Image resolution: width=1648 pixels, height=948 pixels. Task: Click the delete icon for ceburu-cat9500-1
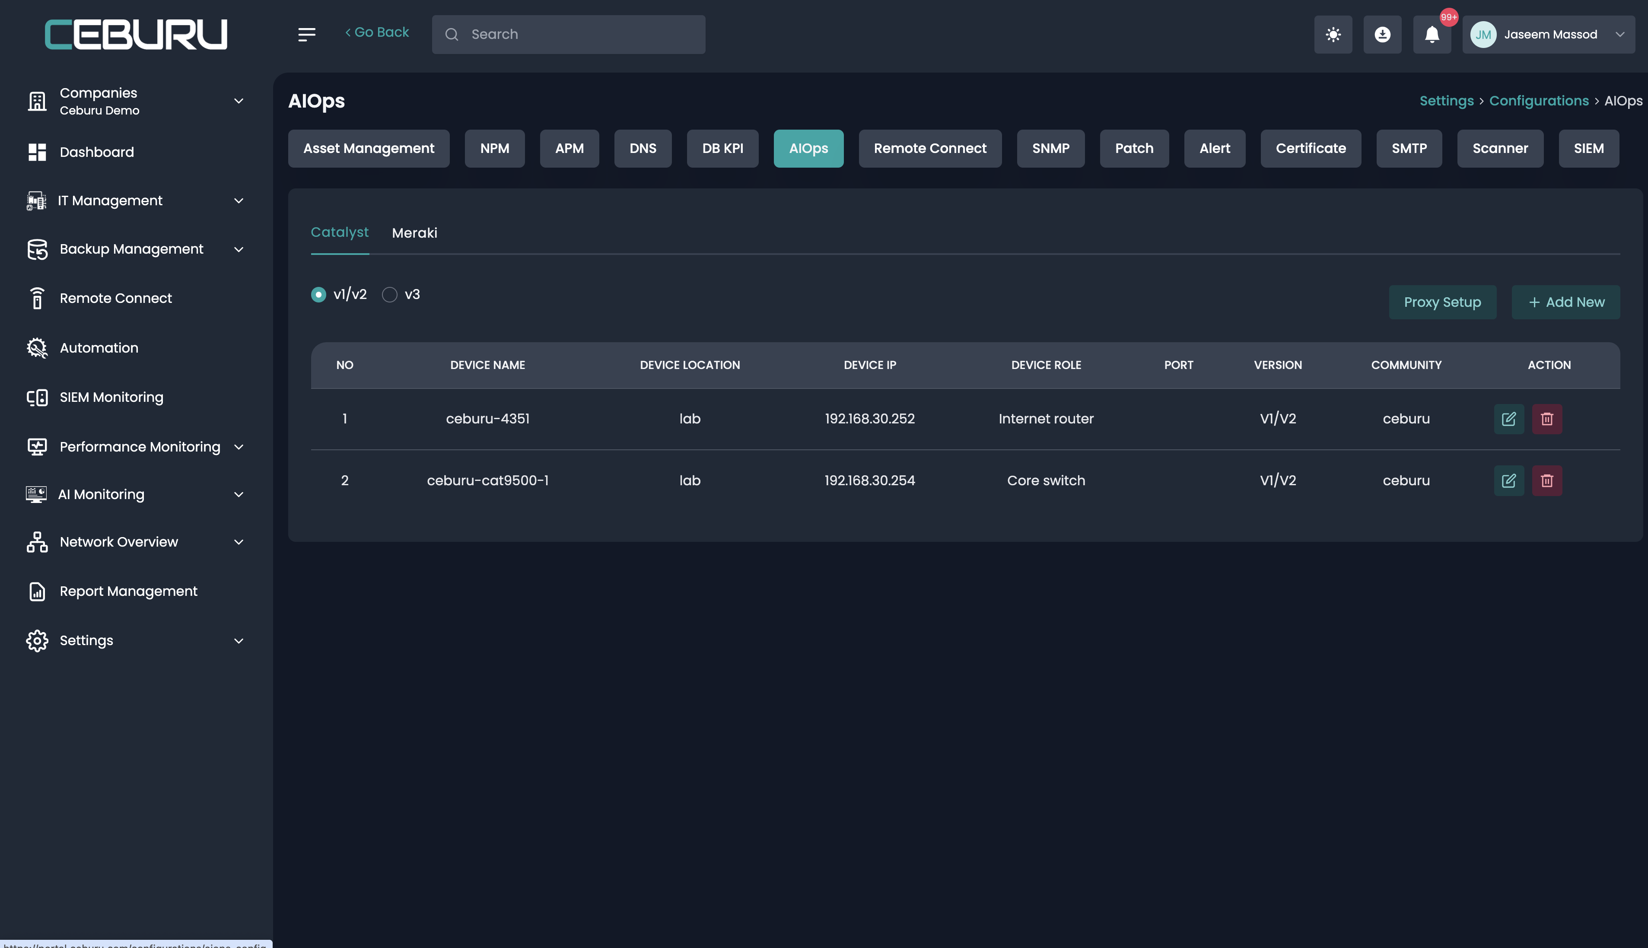(1546, 480)
